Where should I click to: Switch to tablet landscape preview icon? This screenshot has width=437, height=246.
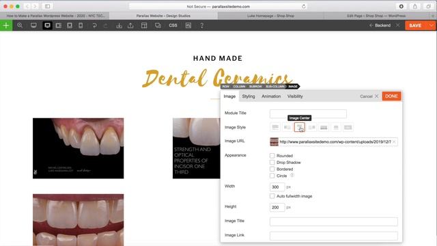pos(59,25)
